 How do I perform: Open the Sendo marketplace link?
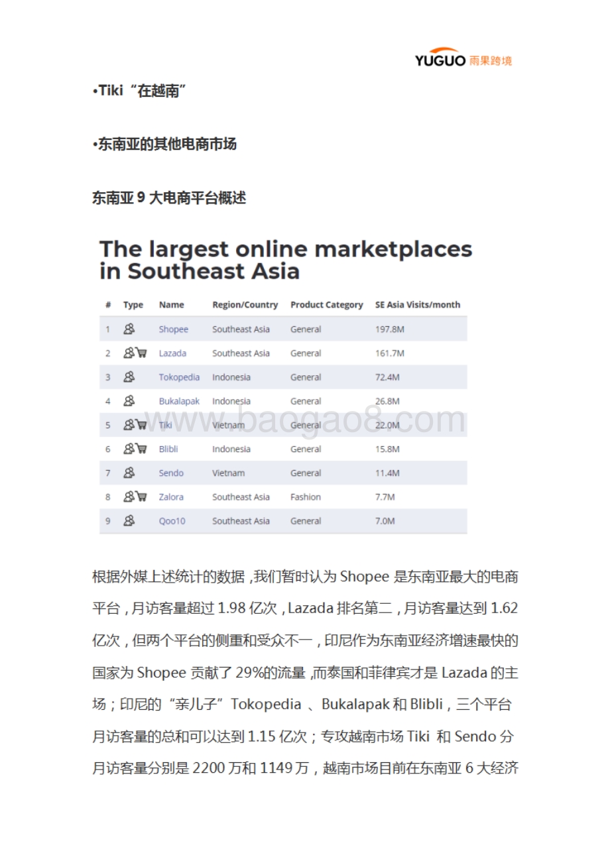pyautogui.click(x=171, y=473)
